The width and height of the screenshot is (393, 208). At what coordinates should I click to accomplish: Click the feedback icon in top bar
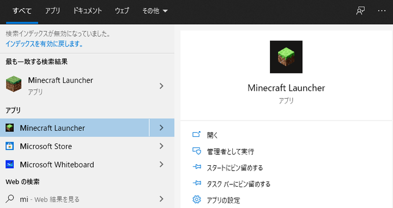[x=361, y=11]
